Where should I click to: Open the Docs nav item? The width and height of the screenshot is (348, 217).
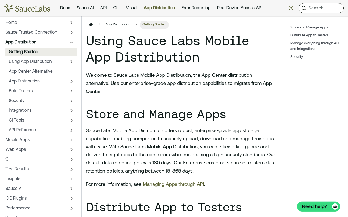point(65,8)
